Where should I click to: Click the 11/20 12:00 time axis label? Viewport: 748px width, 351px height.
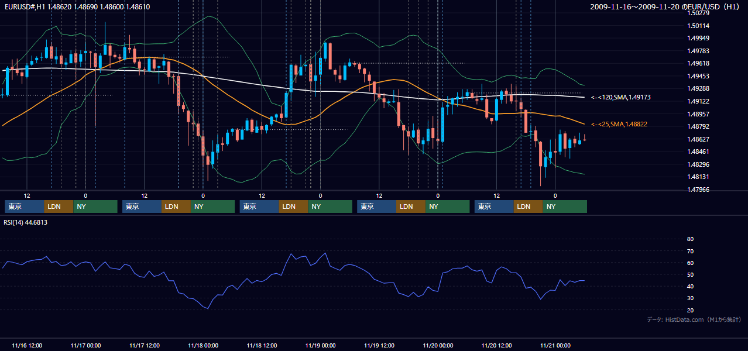496,345
